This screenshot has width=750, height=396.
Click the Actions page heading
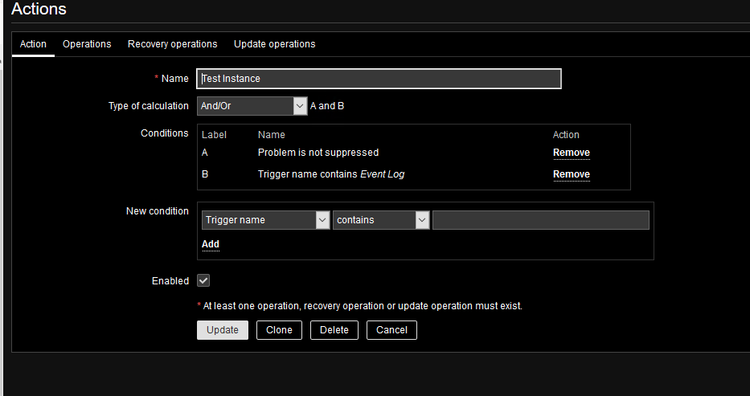click(x=39, y=10)
